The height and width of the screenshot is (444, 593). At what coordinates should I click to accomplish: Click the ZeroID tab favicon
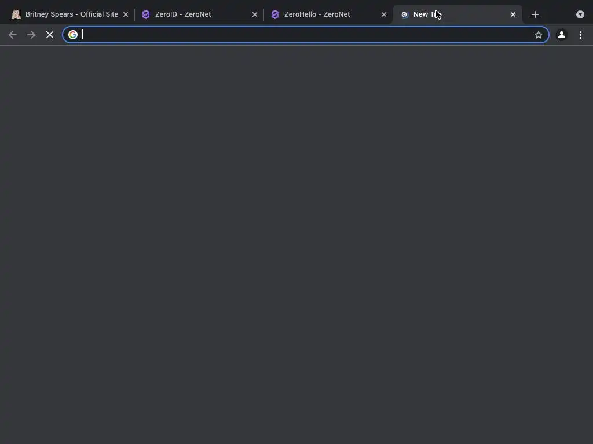tap(146, 14)
